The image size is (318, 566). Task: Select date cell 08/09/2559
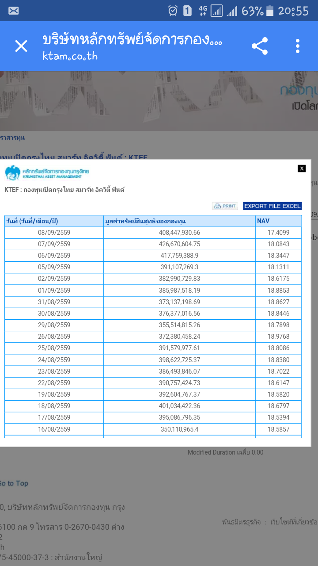pos(54,233)
